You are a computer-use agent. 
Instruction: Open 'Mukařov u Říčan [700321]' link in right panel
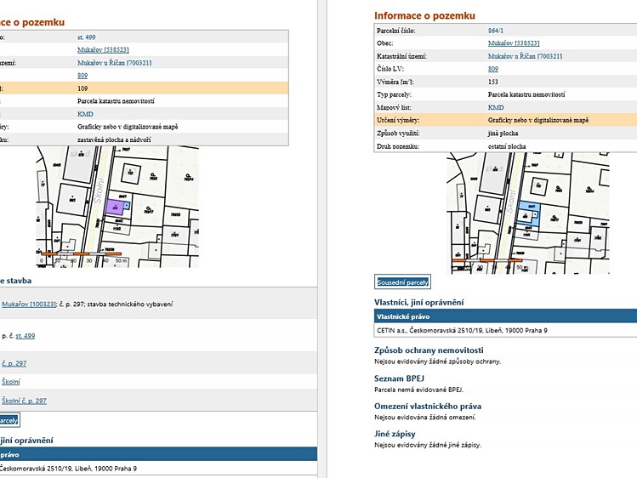coord(525,56)
